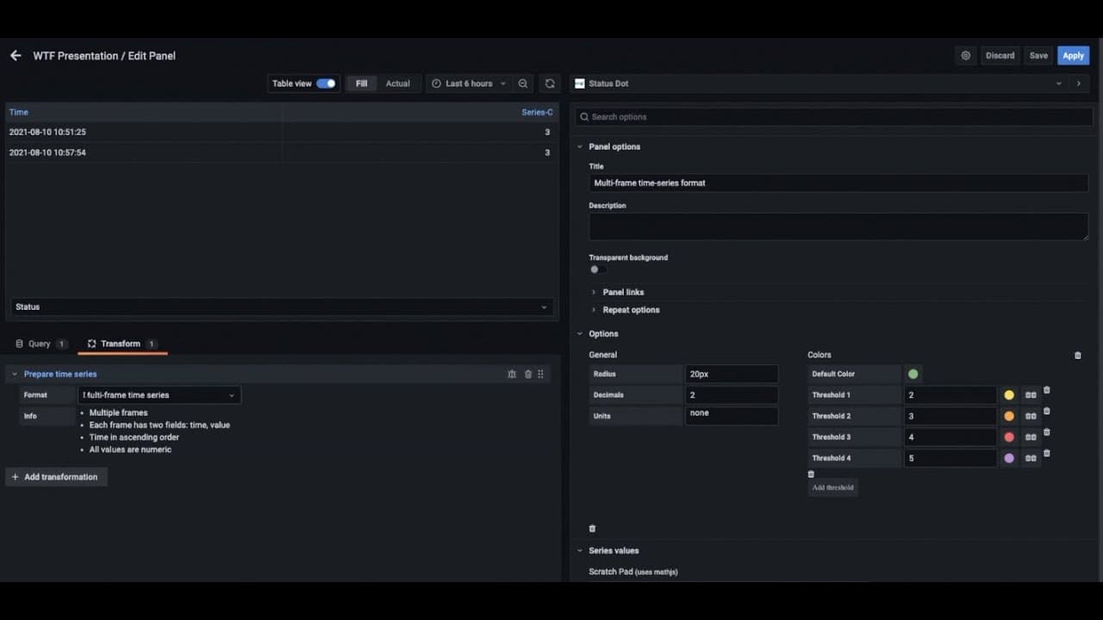The width and height of the screenshot is (1103, 620).
Task: Select row 2021-08-10 10:57:54
Action: [x=281, y=152]
